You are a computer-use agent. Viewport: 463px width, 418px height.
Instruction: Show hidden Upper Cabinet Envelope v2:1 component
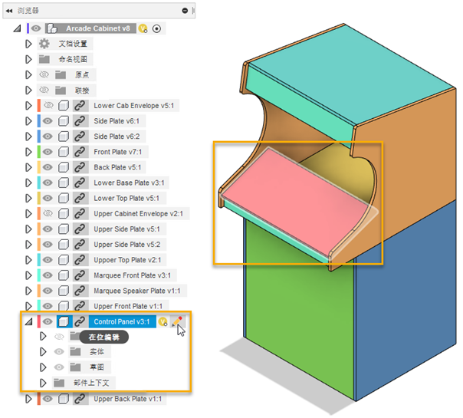48,213
